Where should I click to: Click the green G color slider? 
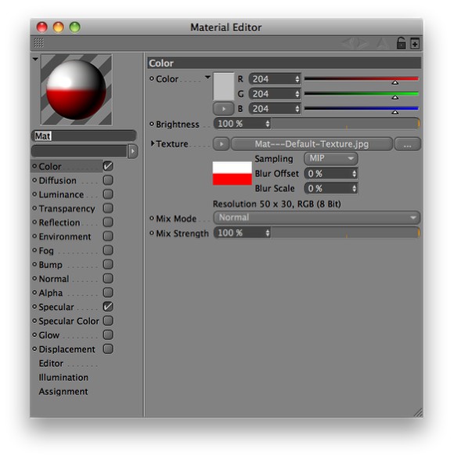[x=362, y=94]
